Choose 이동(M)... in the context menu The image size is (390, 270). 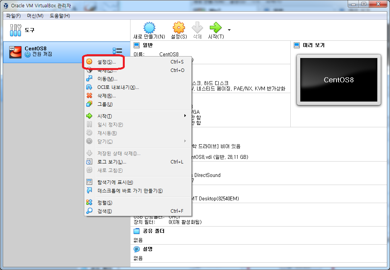(x=138, y=79)
